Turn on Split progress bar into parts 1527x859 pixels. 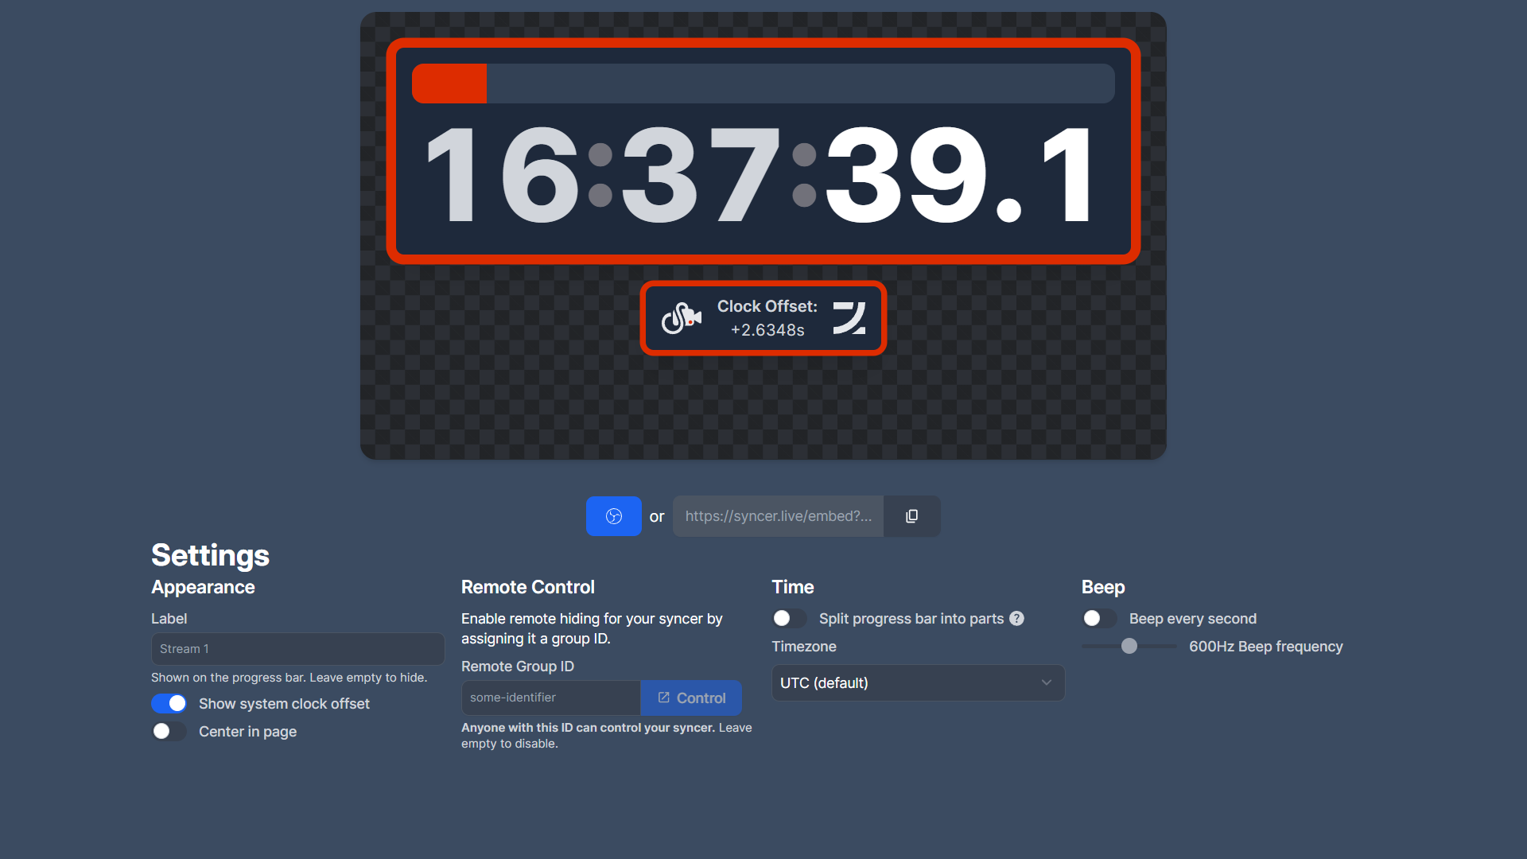click(x=789, y=619)
